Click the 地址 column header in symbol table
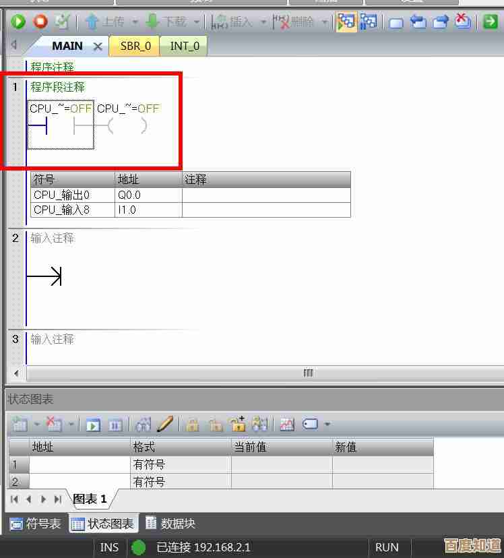Image resolution: width=504 pixels, height=558 pixels. pos(148,179)
